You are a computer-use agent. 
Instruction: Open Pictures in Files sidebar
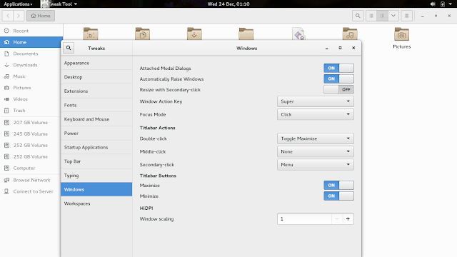(x=31, y=87)
